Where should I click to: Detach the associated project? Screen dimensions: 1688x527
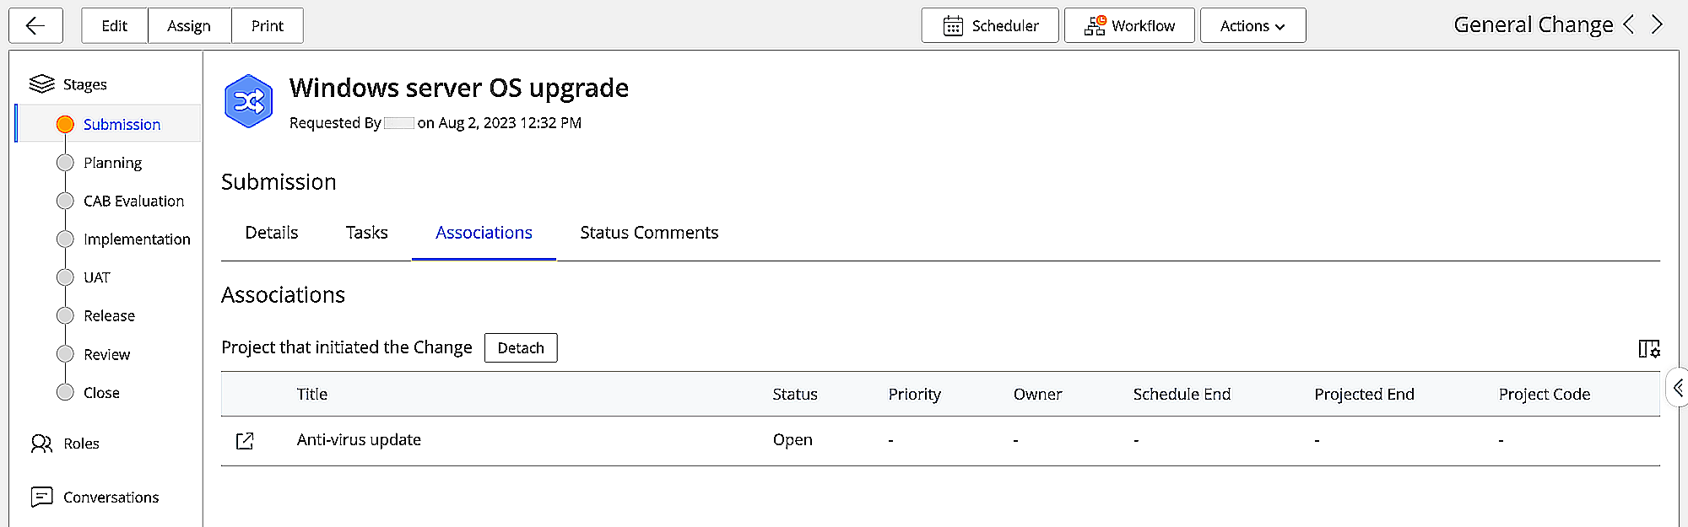click(x=521, y=348)
